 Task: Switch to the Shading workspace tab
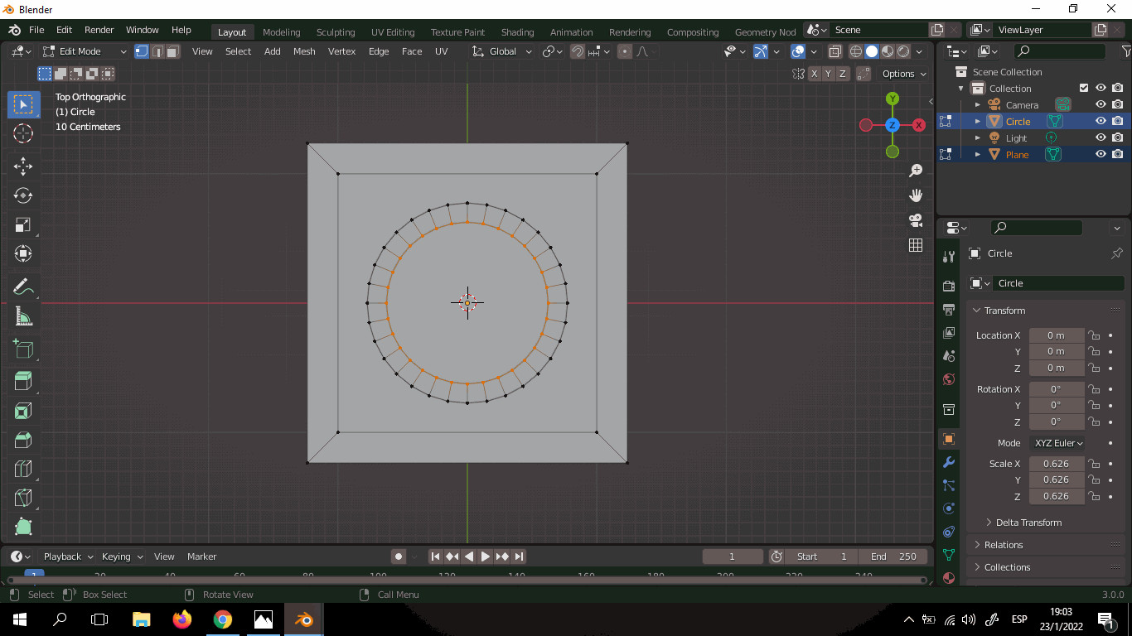click(x=517, y=32)
